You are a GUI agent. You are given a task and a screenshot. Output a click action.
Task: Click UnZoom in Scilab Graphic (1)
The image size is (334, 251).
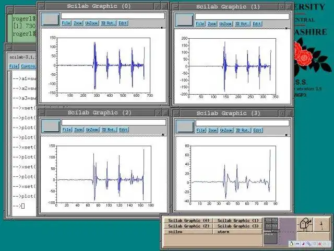[x=225, y=24]
